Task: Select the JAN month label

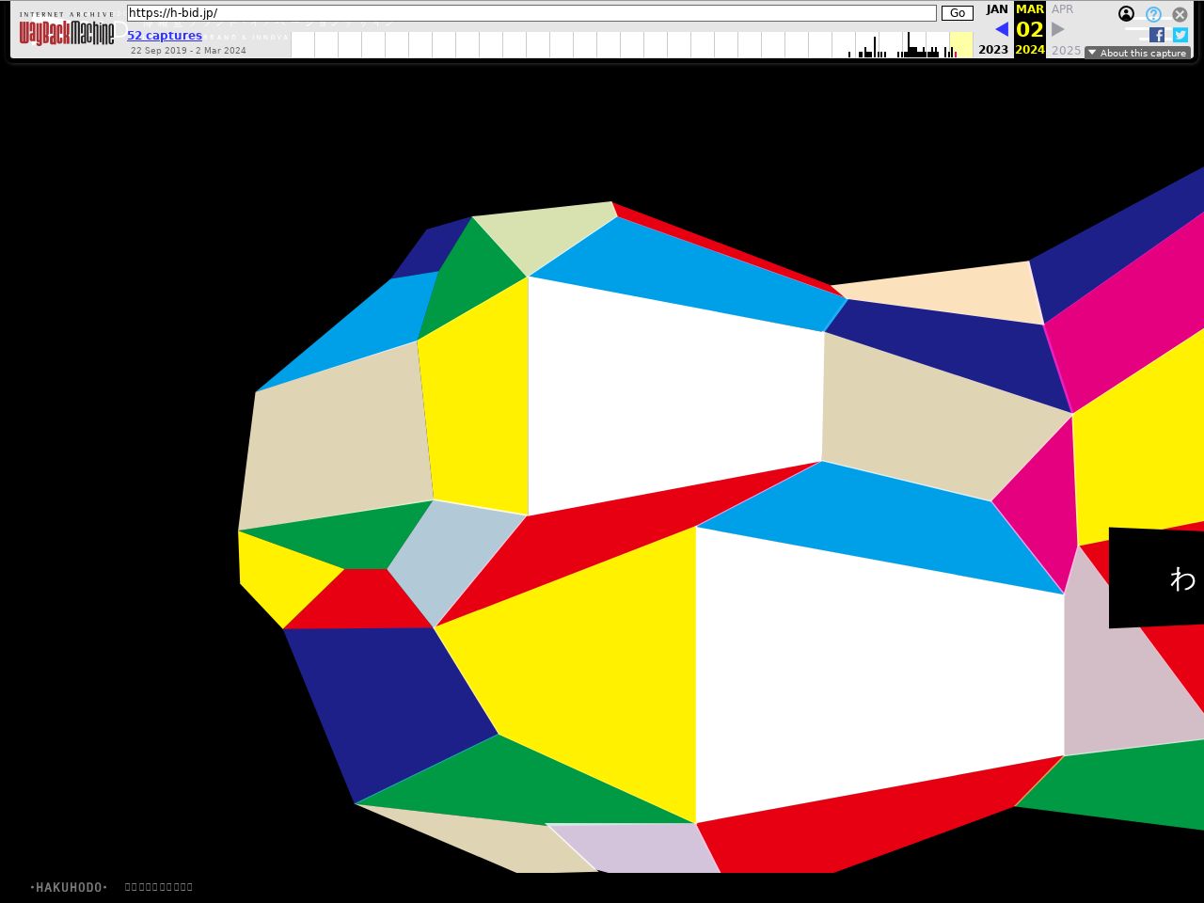Action: coord(997,9)
